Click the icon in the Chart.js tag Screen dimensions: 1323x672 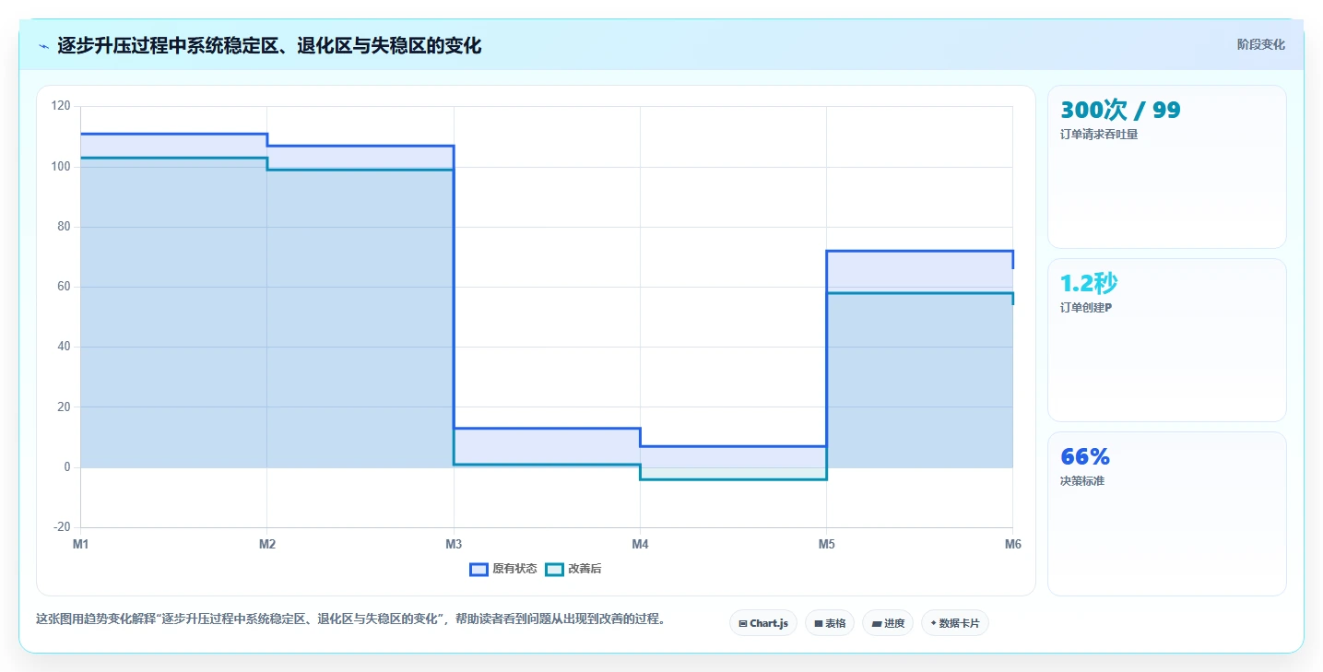742,623
